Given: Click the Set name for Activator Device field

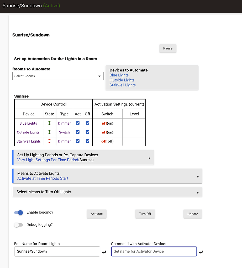Looking at the screenshot, I should (x=154, y=252).
